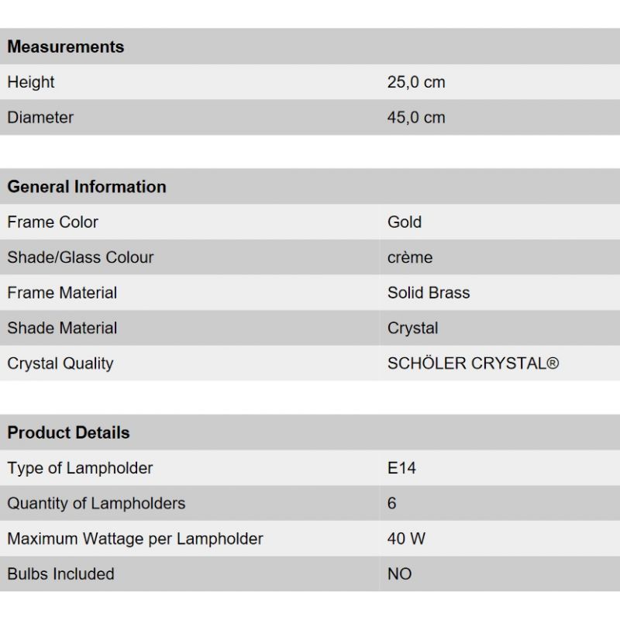Select the Shade Material label

[x=62, y=328]
